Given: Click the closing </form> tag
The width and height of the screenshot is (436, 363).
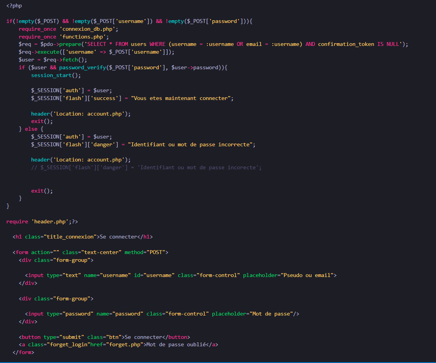Looking at the screenshot, I should pos(23,352).
